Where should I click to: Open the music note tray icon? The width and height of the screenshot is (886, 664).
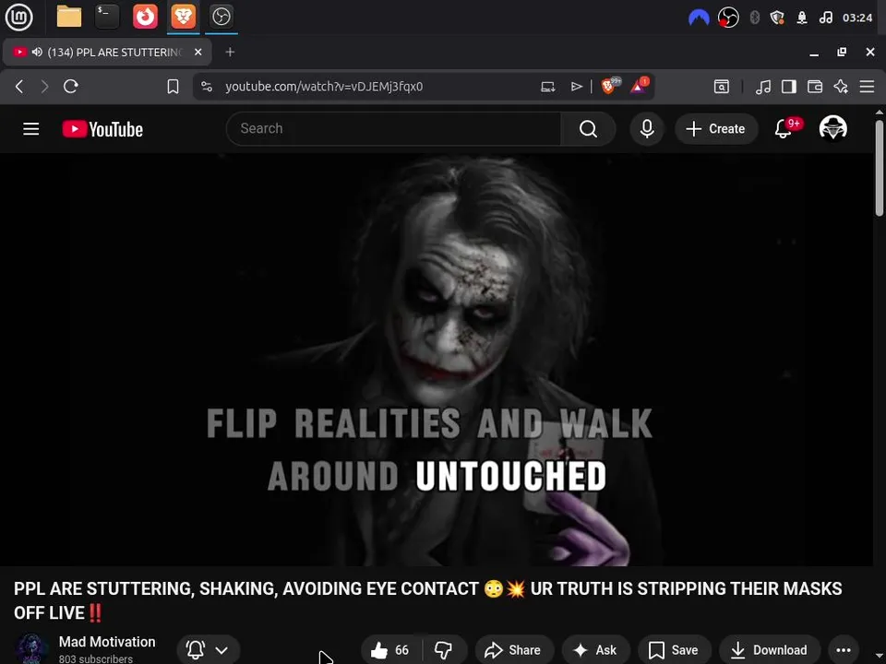[825, 18]
